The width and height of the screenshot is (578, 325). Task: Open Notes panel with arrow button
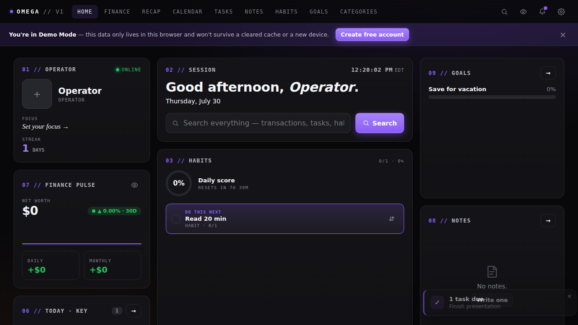click(x=548, y=221)
